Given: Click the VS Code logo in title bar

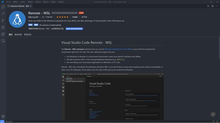Looking at the screenshot, I should (2, 2).
